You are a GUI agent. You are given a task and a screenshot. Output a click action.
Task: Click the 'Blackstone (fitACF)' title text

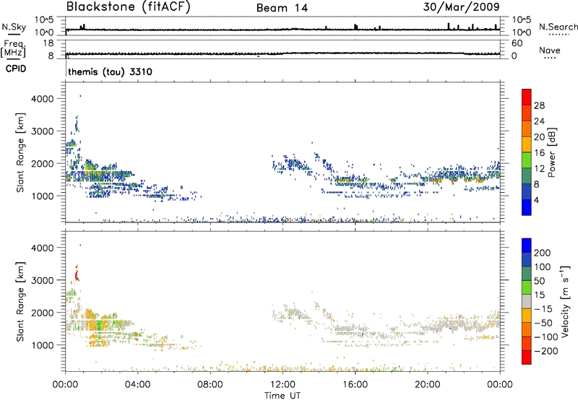point(129,6)
